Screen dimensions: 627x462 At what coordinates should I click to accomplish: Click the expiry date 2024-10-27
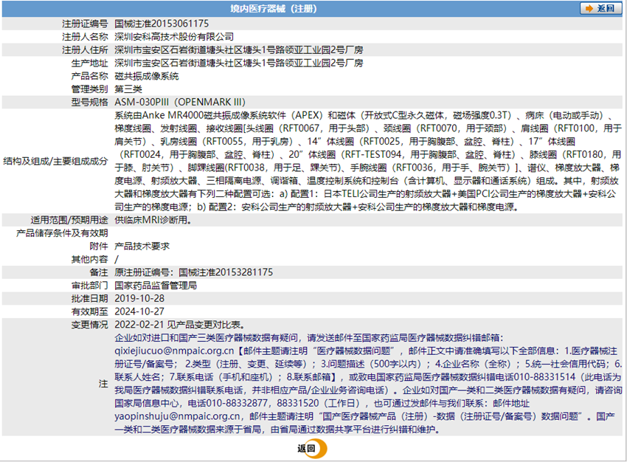139,311
